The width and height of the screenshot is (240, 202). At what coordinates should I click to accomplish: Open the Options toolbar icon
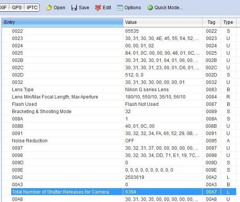pyautogui.click(x=120, y=8)
